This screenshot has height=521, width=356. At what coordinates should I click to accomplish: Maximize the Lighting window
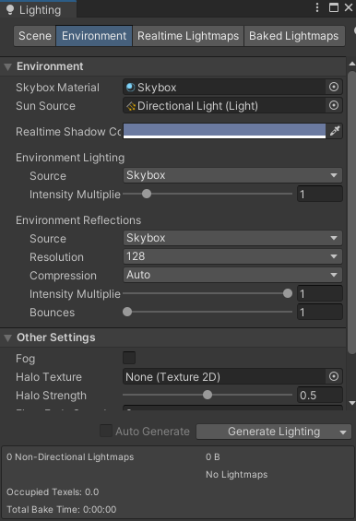(333, 7)
